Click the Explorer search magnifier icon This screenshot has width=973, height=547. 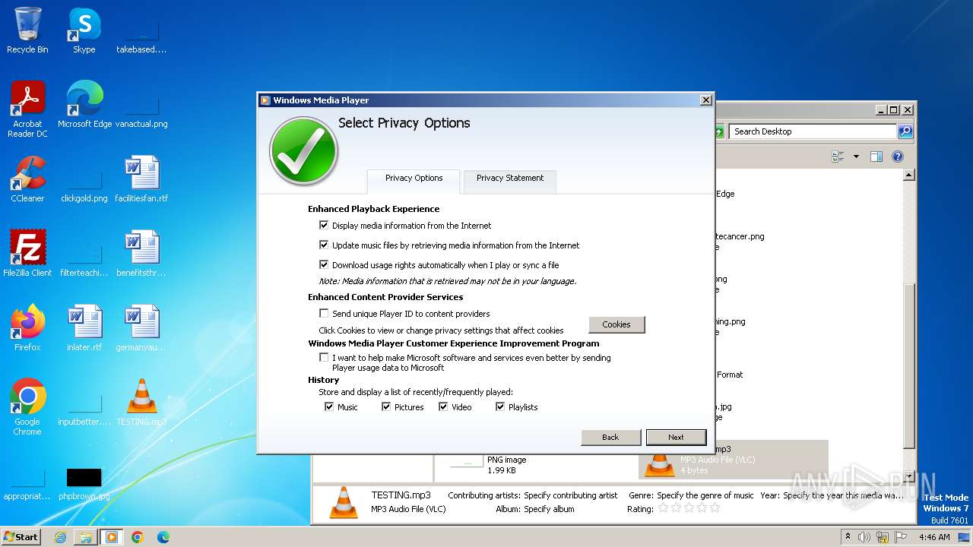click(x=905, y=131)
